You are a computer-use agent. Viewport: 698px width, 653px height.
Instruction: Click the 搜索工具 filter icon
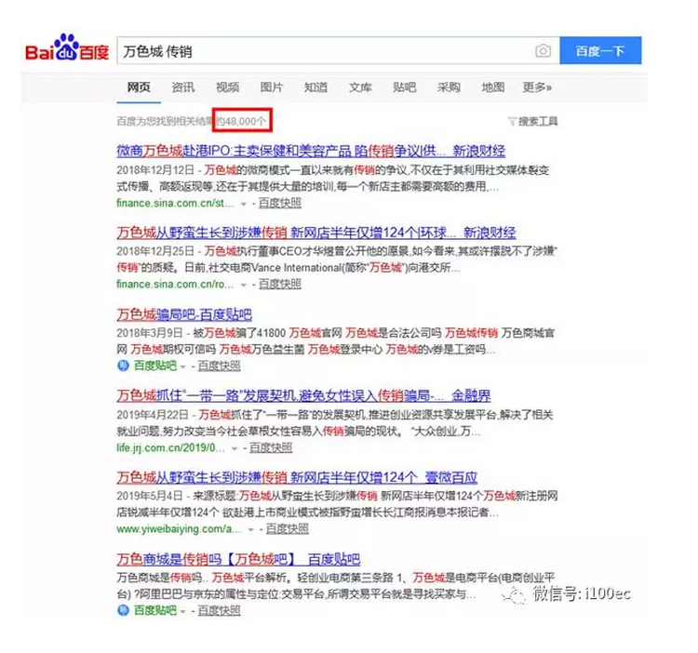(511, 122)
